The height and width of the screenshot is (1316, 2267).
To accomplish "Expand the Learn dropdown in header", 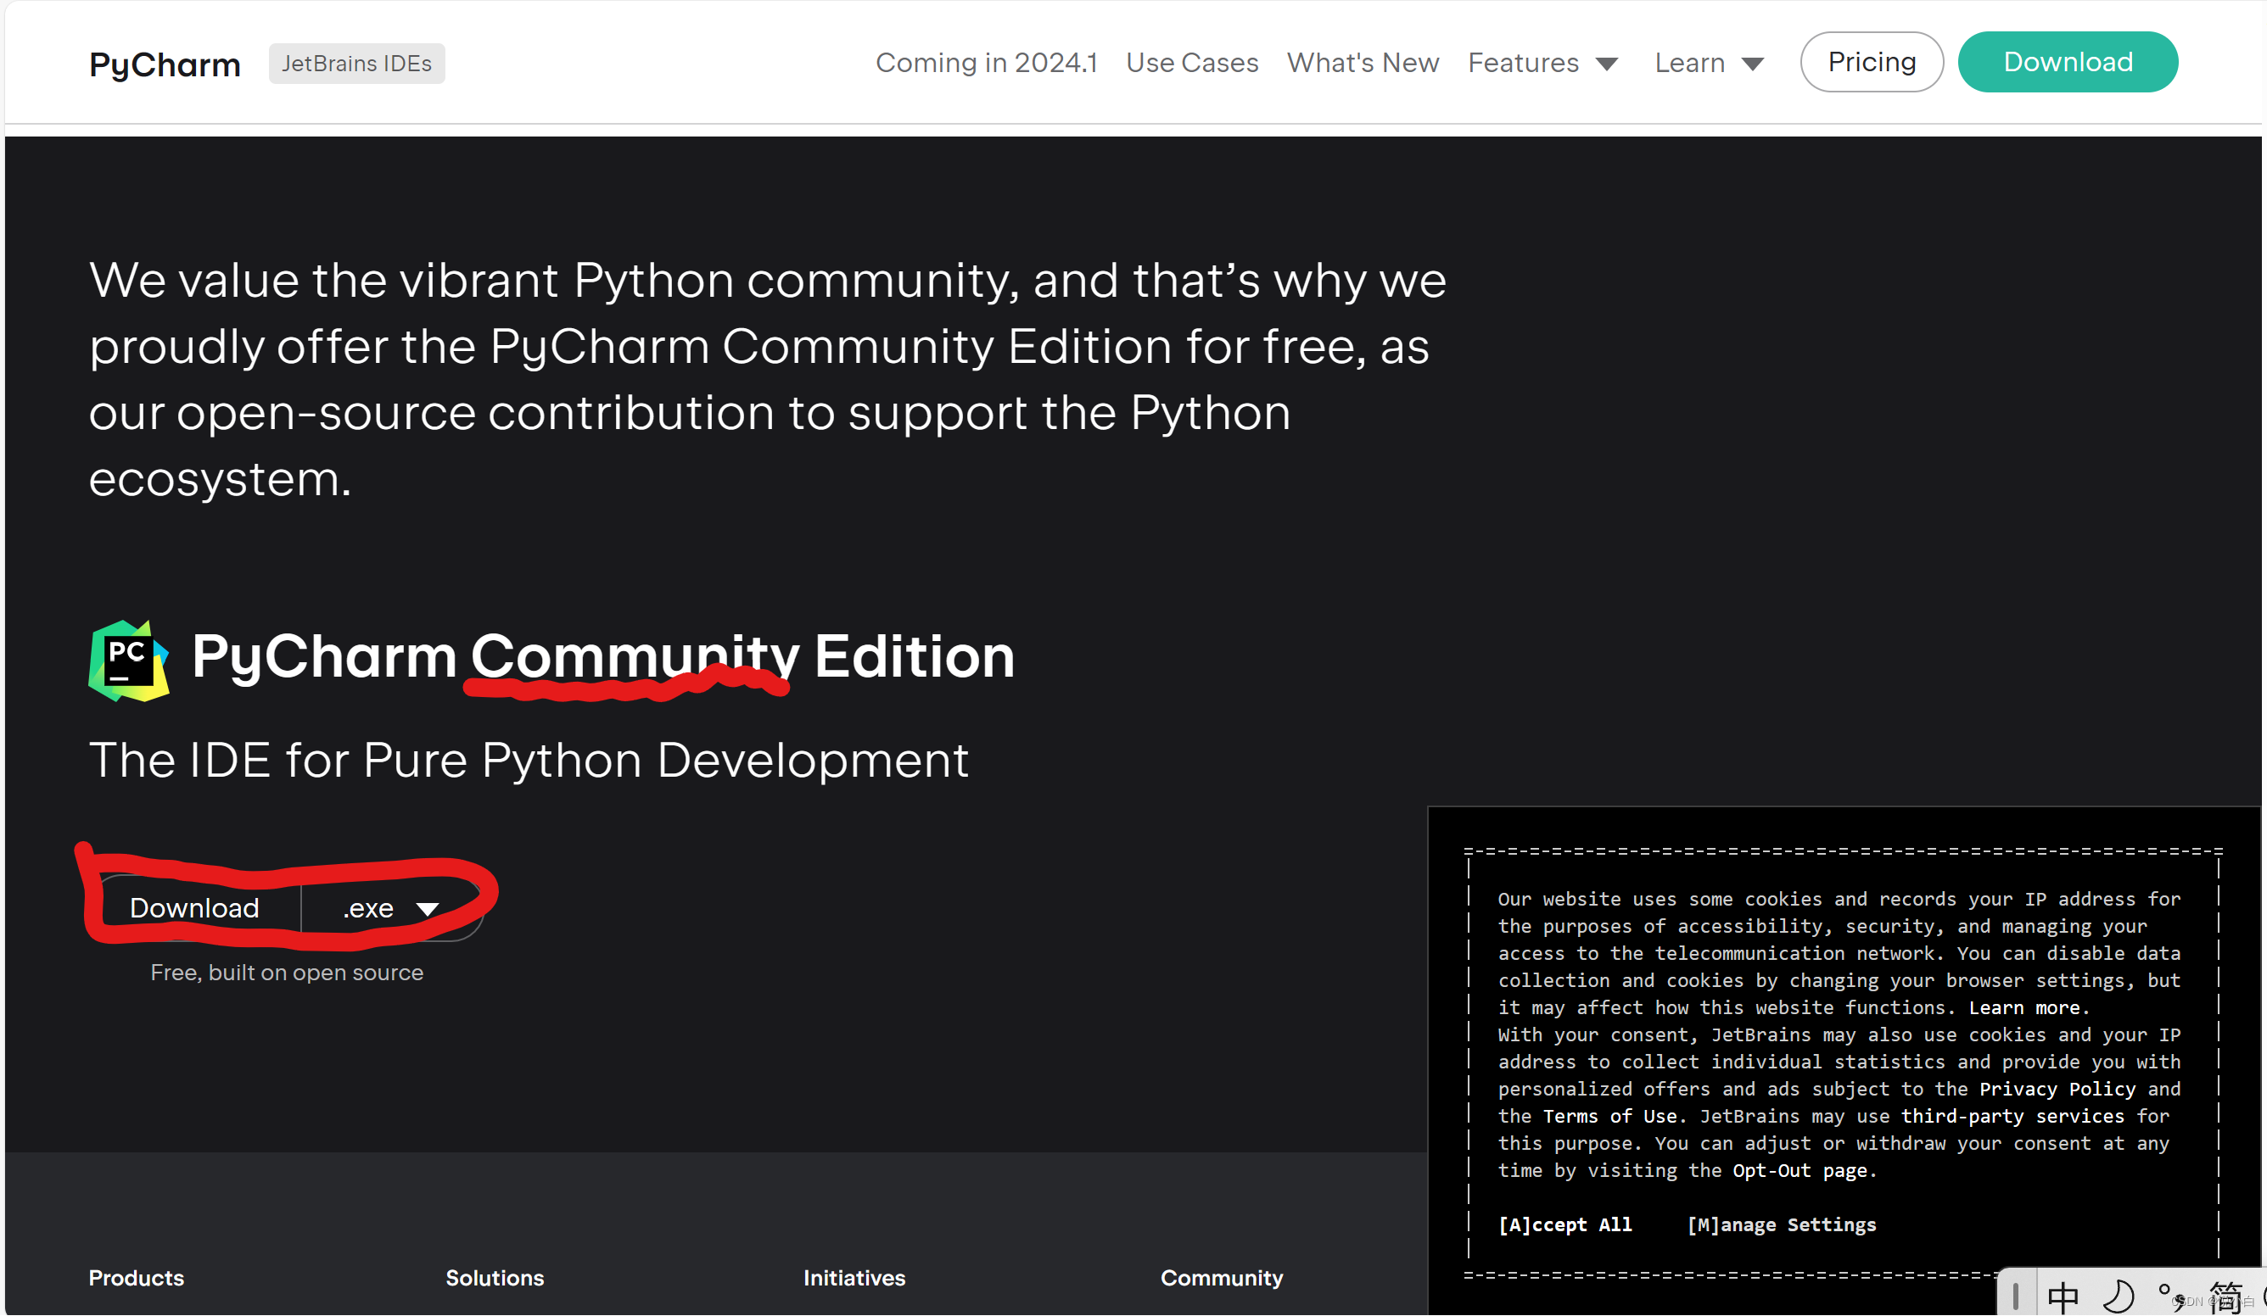I will 1709,63.
